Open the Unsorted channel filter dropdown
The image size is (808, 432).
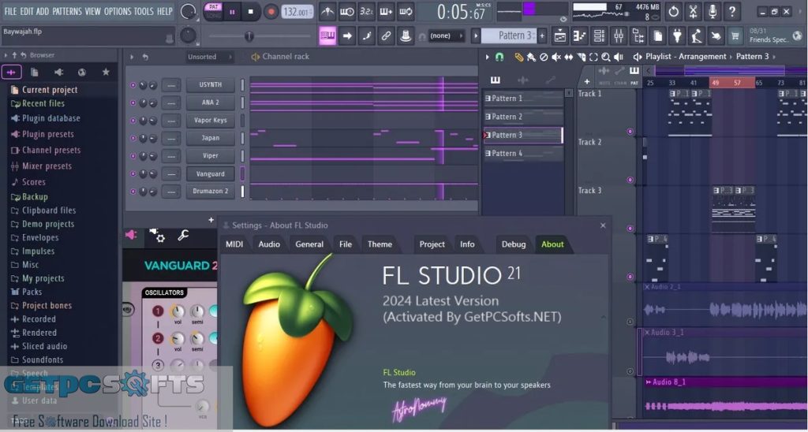coord(210,57)
